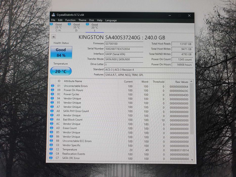
Task: Click status dot for Erase Count row
Action: [51, 128]
